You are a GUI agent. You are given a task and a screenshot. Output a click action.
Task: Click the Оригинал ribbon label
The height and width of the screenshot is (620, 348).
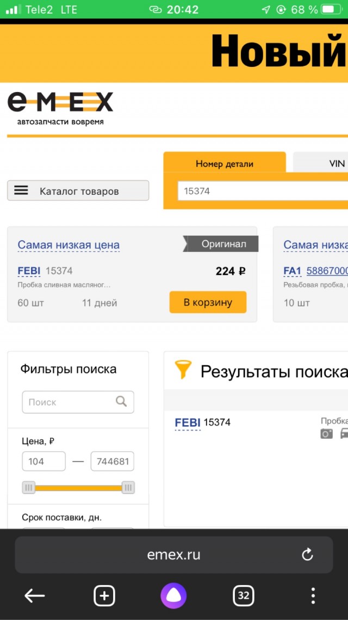point(221,244)
